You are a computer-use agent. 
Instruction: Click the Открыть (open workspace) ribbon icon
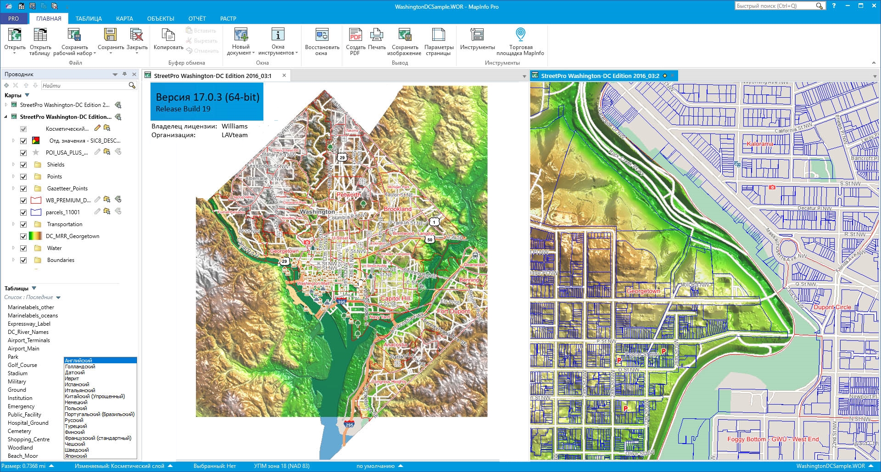click(15, 35)
